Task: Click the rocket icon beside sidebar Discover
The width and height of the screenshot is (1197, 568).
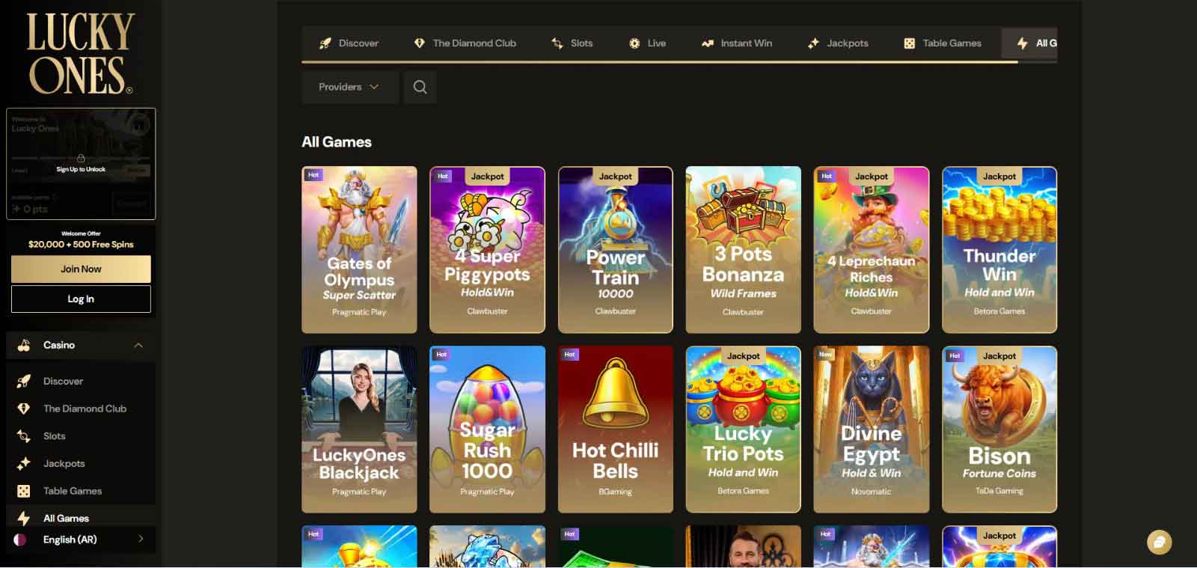Action: tap(24, 381)
